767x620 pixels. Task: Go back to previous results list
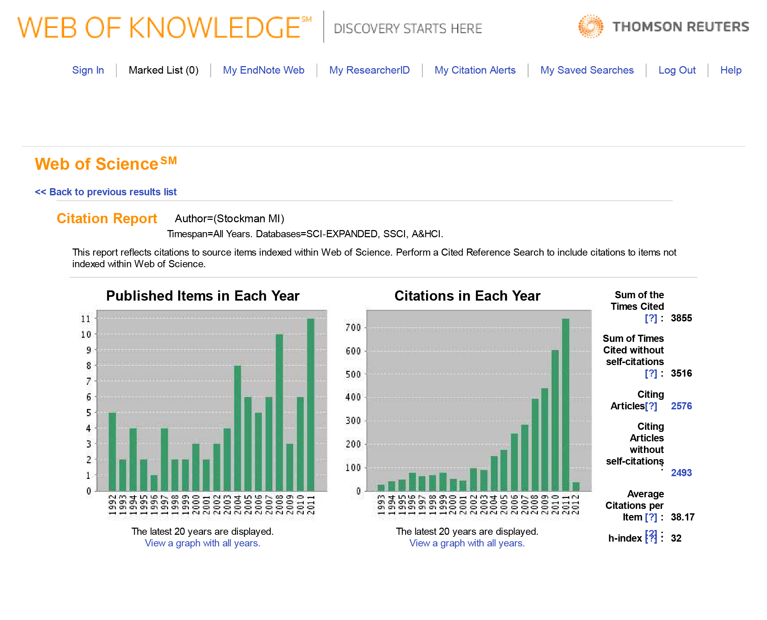click(x=106, y=192)
